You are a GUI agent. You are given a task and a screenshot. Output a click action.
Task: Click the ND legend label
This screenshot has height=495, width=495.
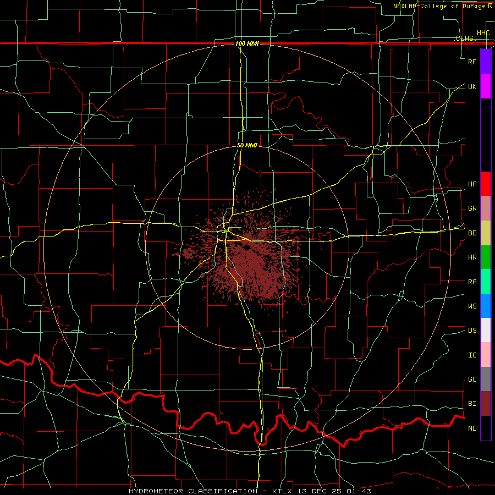tap(472, 428)
